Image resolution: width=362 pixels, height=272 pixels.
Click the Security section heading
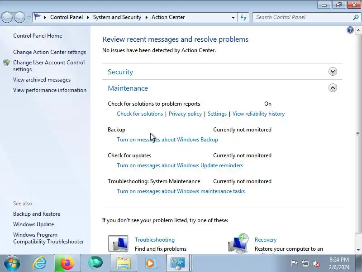(x=120, y=72)
